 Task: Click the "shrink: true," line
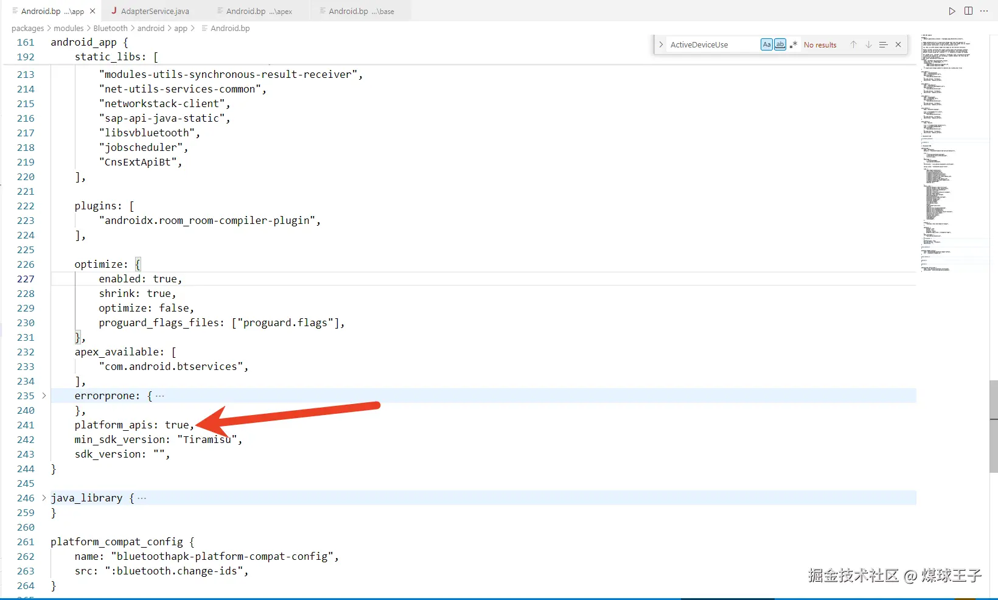coord(138,293)
